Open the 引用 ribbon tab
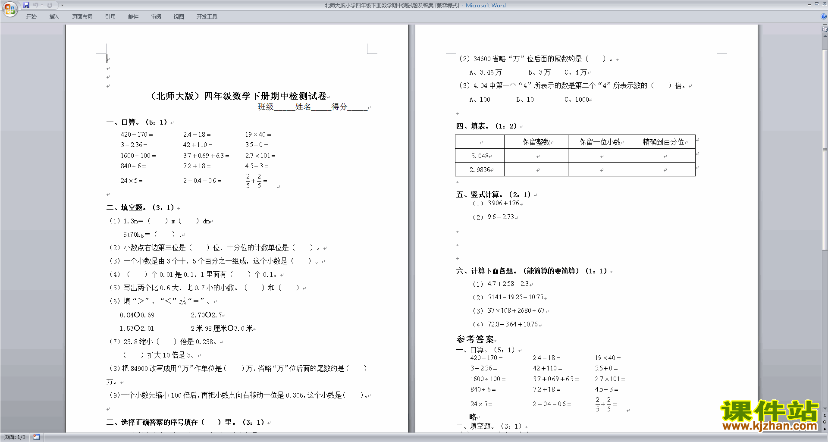The width and height of the screenshot is (828, 442). 110,17
